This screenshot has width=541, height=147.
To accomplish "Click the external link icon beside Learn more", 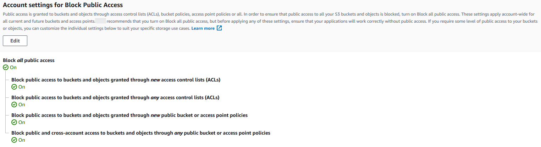I will point(219,28).
